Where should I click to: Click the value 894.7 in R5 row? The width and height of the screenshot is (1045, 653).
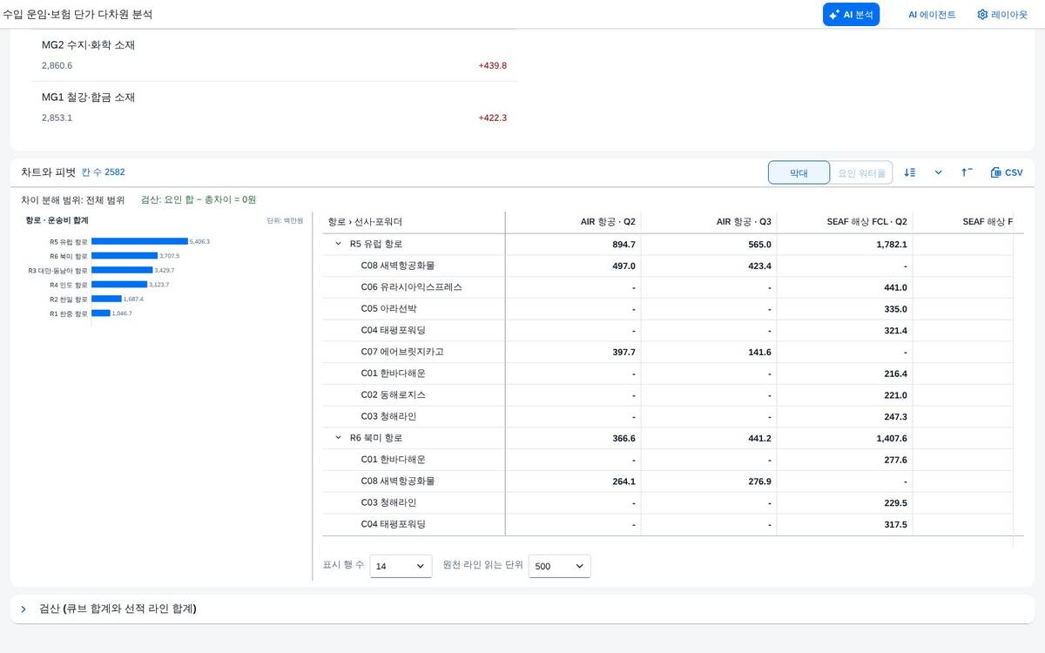tap(624, 245)
